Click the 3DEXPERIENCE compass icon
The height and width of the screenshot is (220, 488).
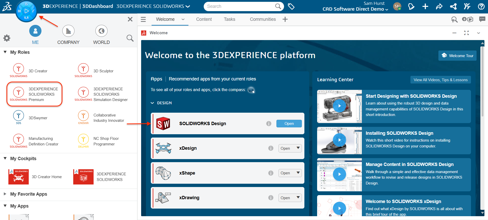coord(26,11)
